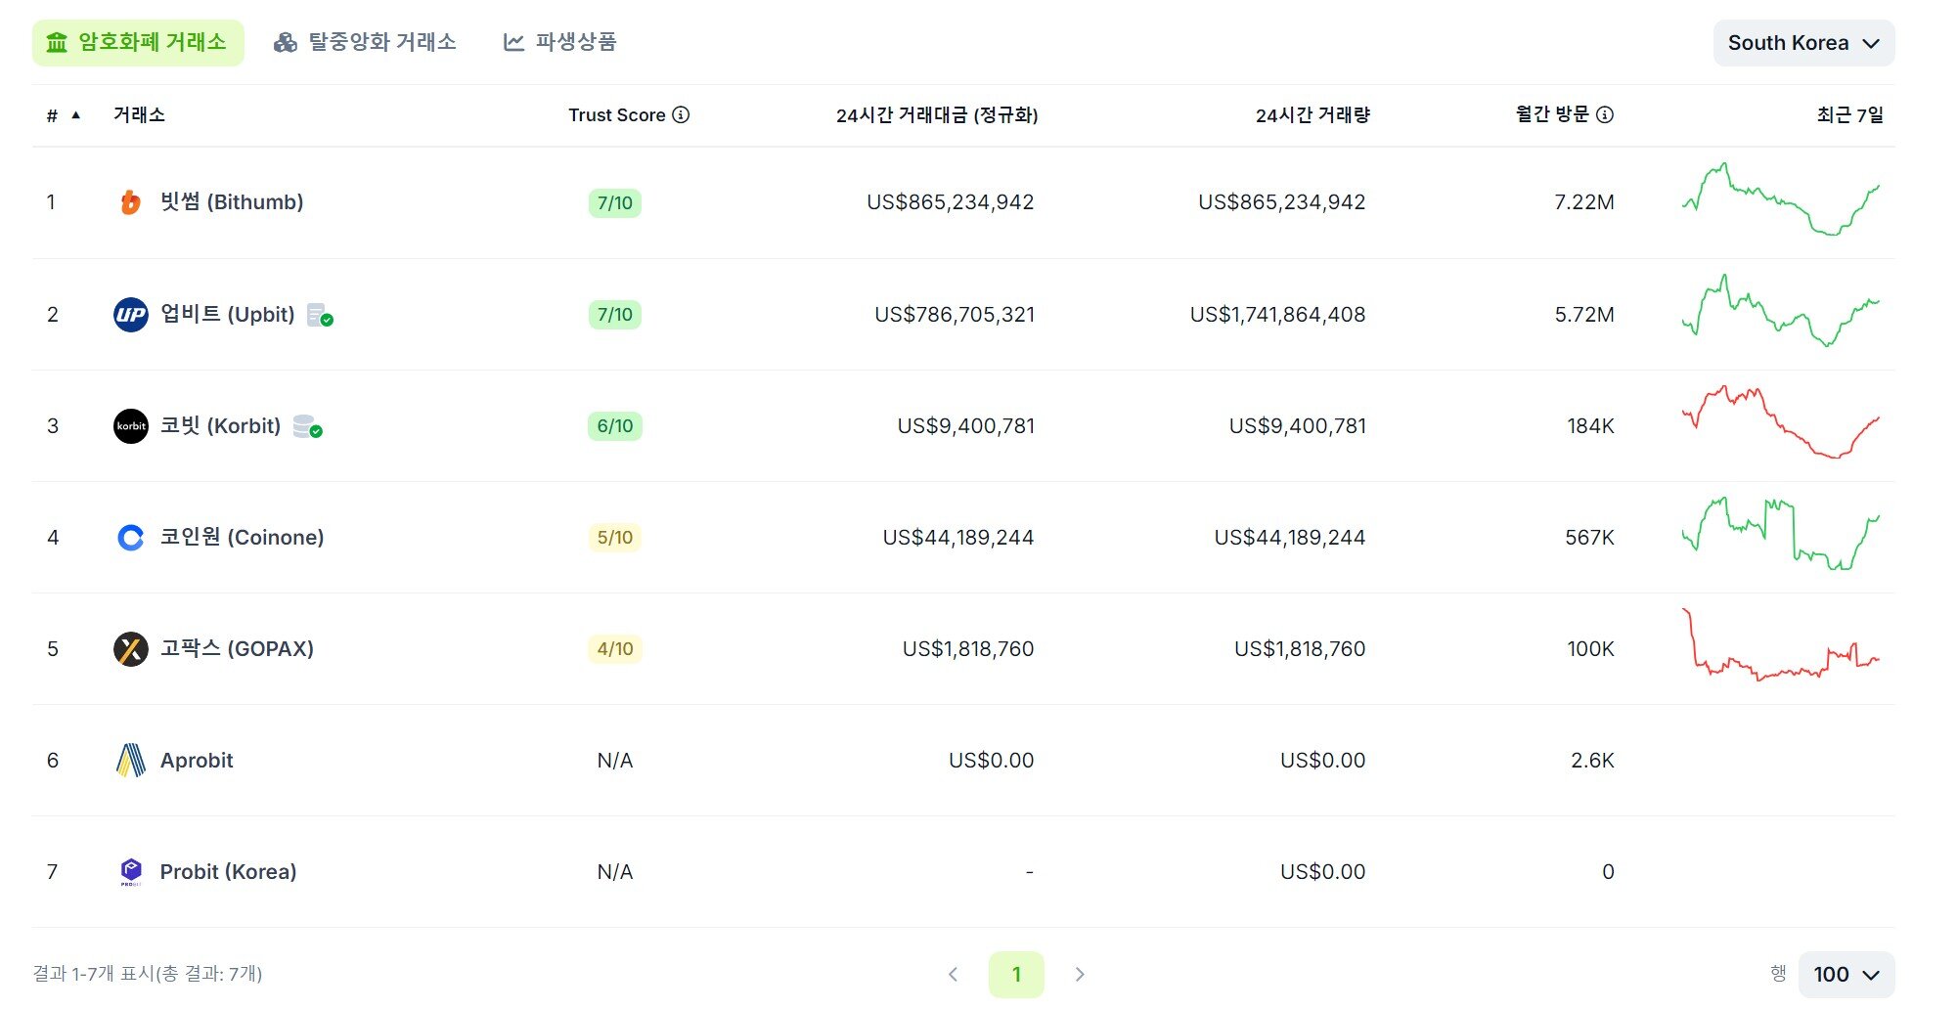The height and width of the screenshot is (1009, 1957).
Task: Click the Bithumb exchange logo icon
Action: coord(130,202)
